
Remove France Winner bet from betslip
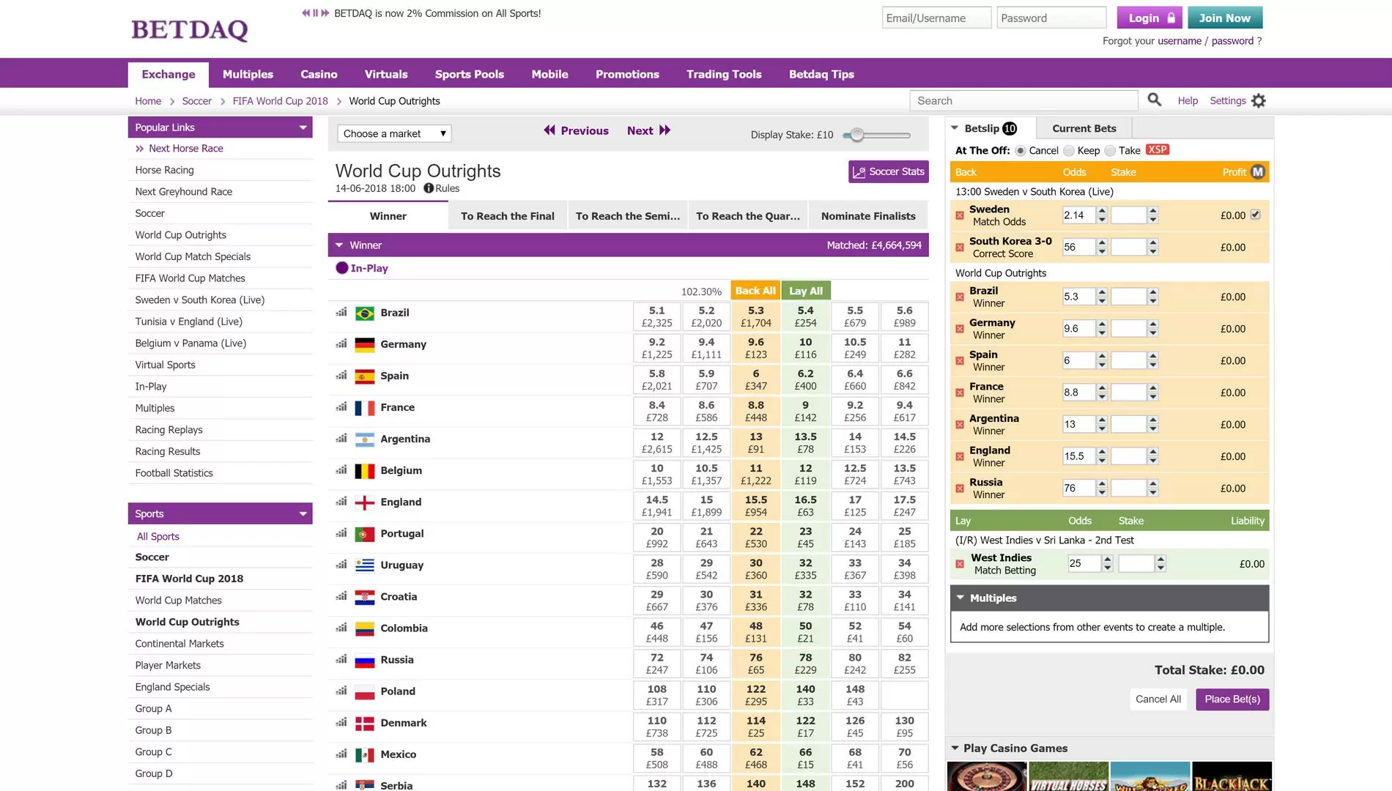[x=960, y=393]
